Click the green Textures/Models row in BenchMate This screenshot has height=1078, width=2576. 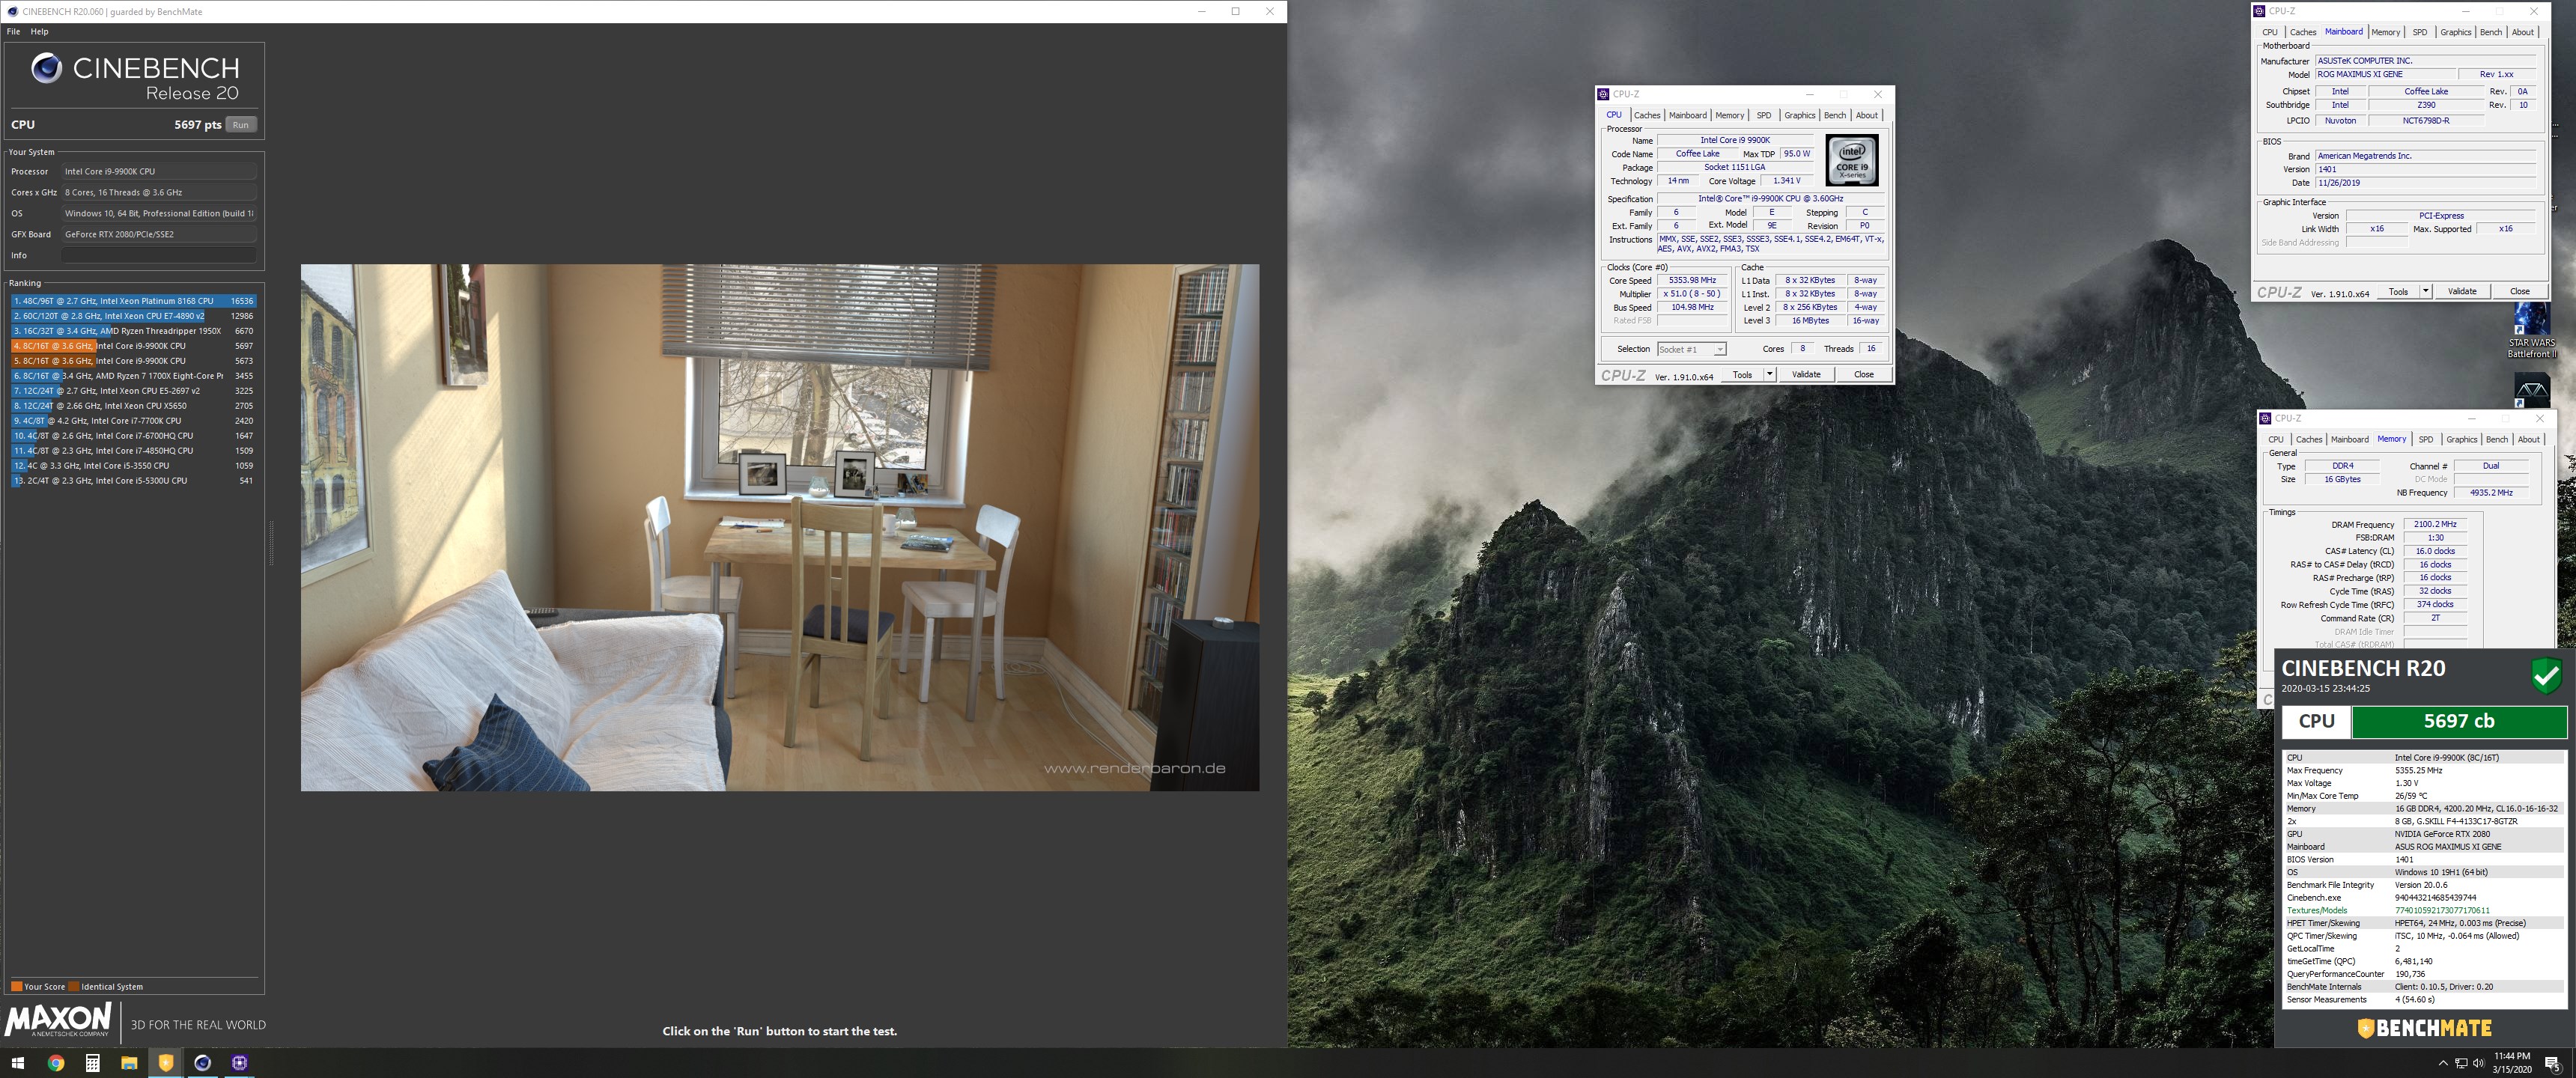[2424, 910]
